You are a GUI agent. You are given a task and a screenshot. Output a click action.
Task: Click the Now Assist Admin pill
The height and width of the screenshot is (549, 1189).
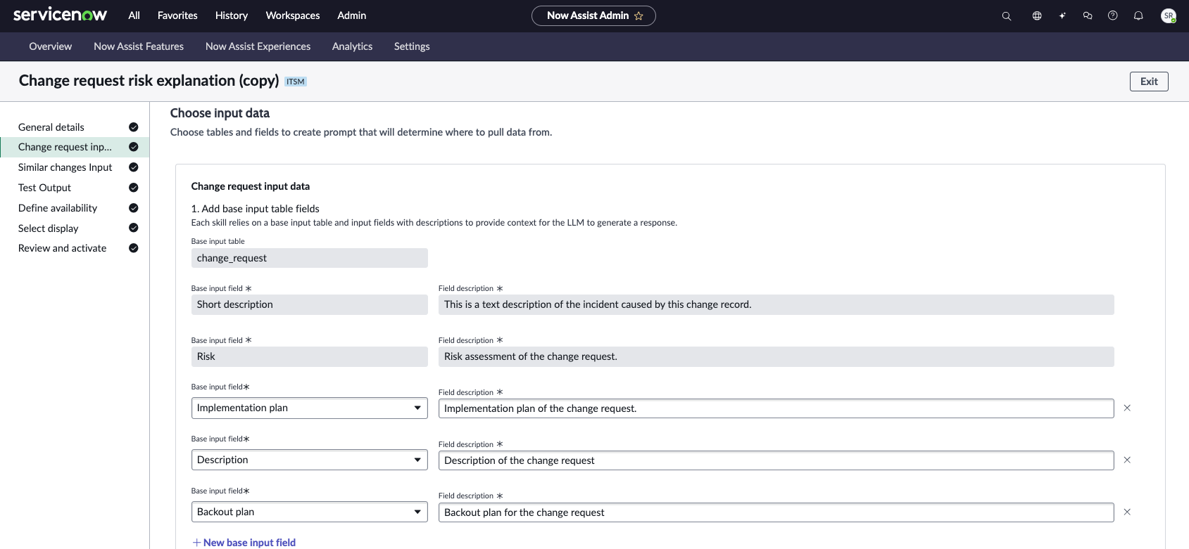[593, 15]
